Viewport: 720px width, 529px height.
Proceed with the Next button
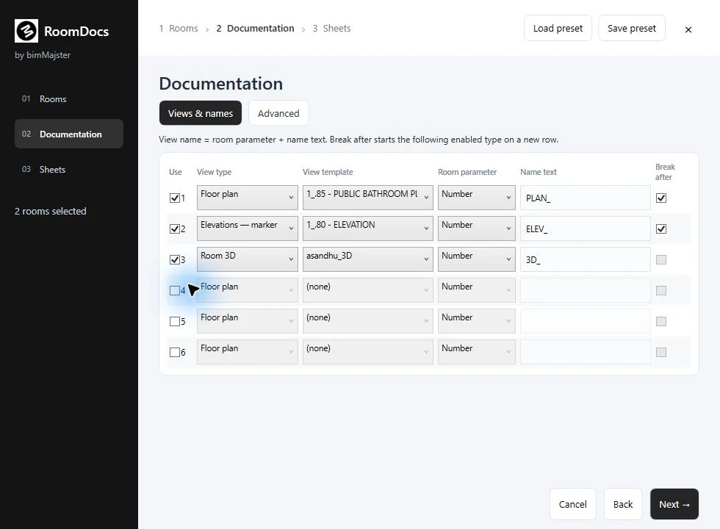[674, 504]
